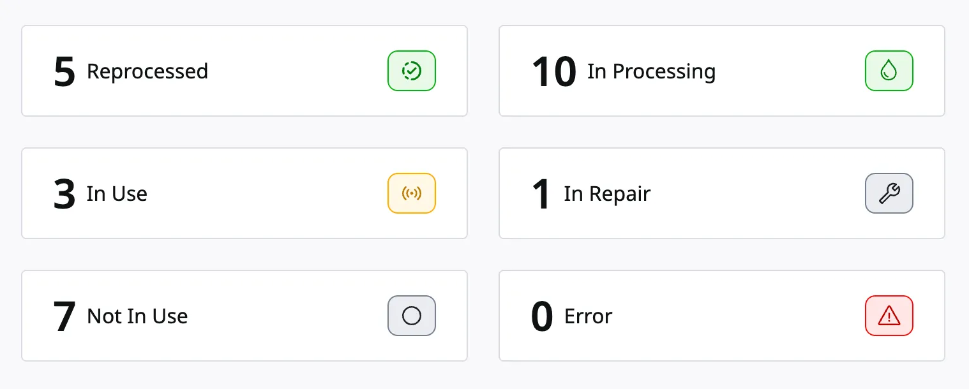Select the Reprocessed label text
This screenshot has height=389, width=969.
[147, 71]
